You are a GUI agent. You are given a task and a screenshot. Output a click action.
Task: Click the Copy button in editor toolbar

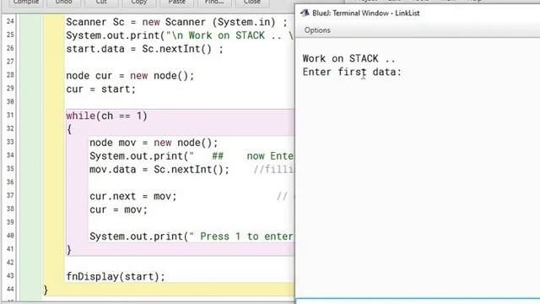[x=138, y=3]
